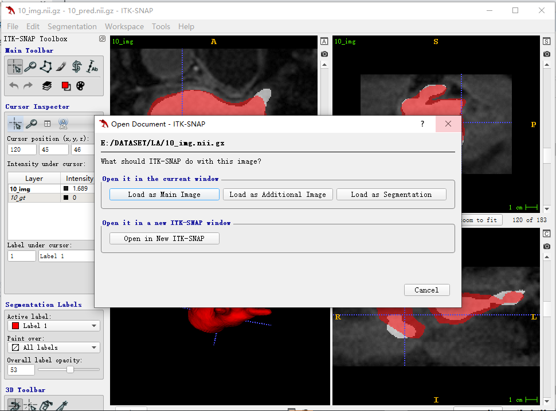Select the Paintbrush tool in Main Toolbar
Viewport: 556px width, 411px height.
(x=61, y=66)
